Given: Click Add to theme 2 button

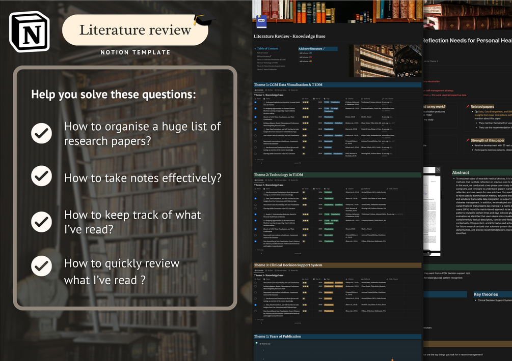Looking at the screenshot, I should tap(306, 57).
